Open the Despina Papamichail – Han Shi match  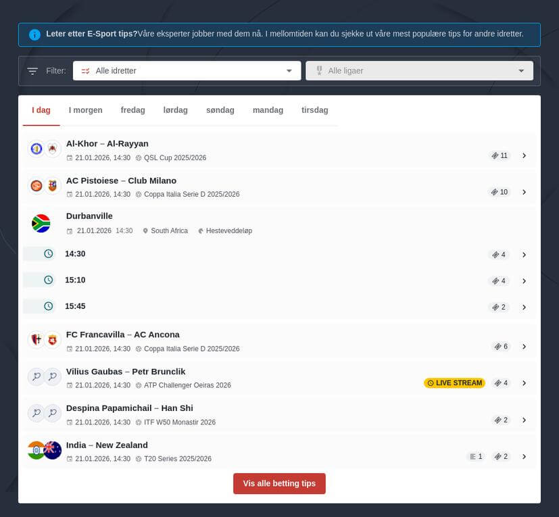129,408
